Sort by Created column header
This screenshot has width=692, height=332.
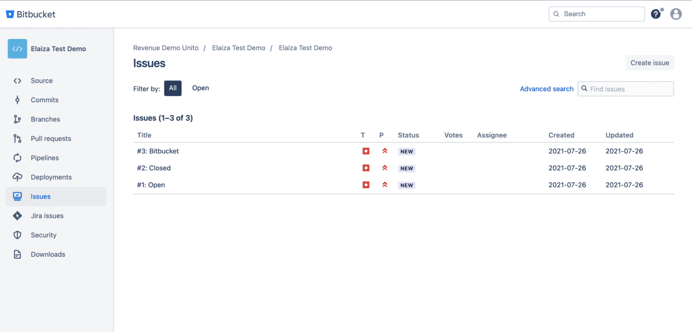point(561,135)
